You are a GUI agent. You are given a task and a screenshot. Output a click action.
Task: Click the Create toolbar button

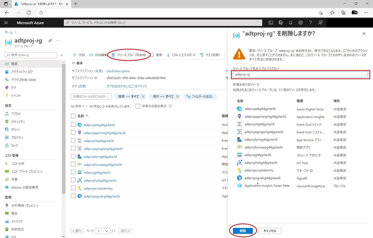coord(79,55)
